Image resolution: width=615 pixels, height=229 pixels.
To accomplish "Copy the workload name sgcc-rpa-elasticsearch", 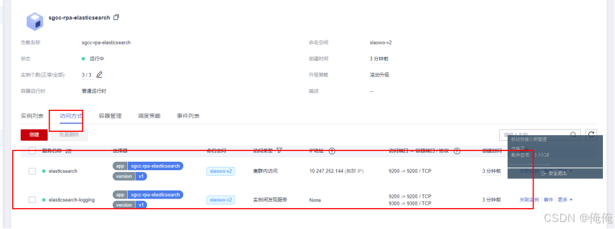I will pos(116,17).
